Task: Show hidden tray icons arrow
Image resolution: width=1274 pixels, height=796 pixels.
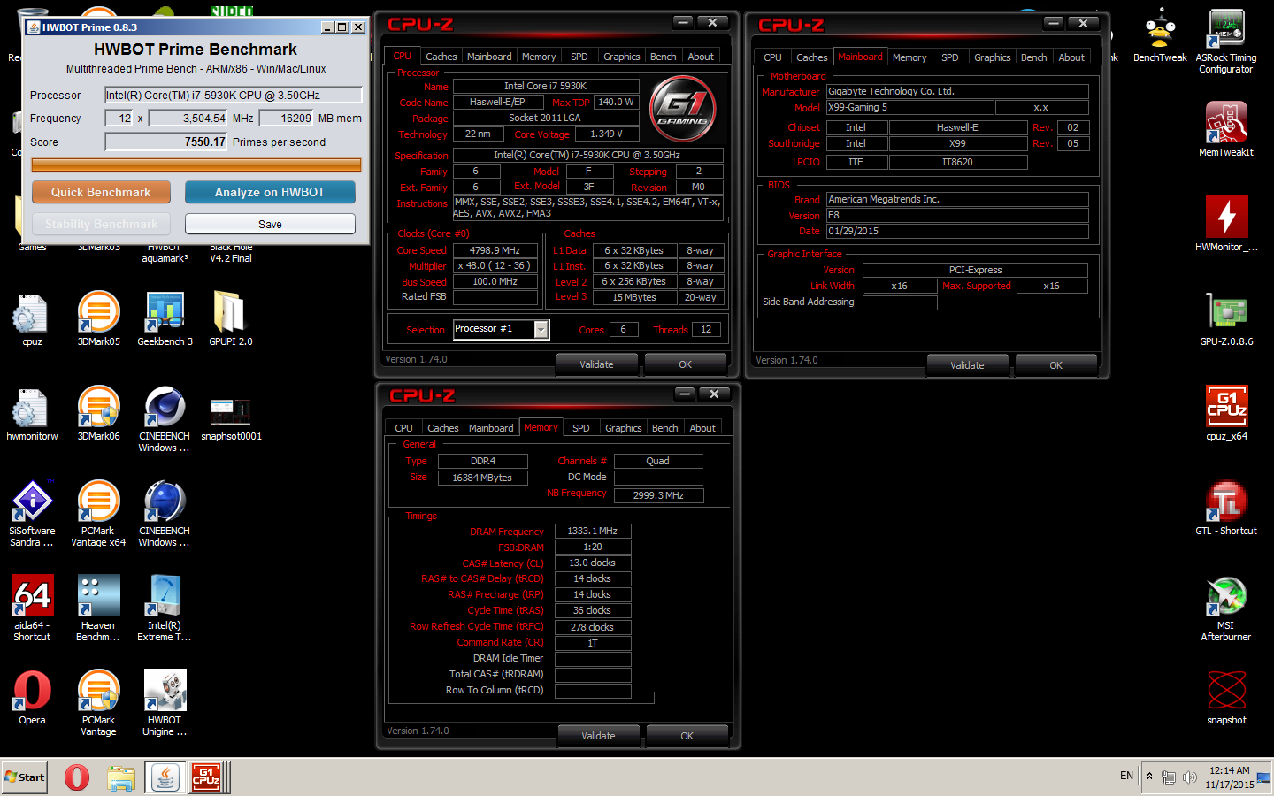Action: [x=1149, y=777]
